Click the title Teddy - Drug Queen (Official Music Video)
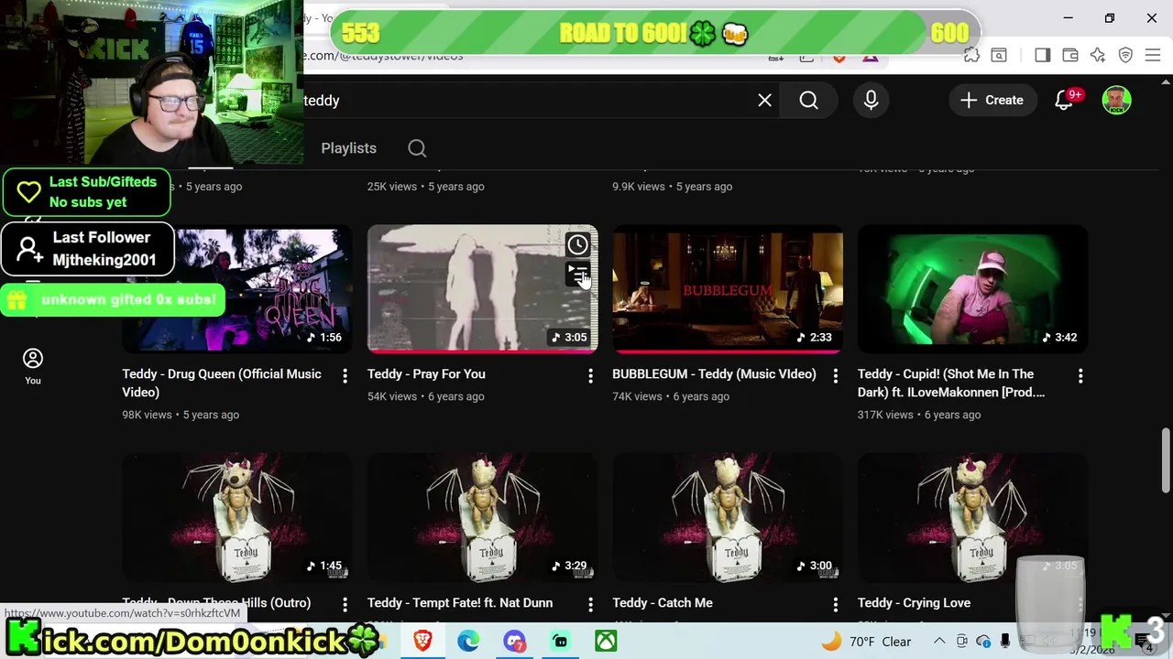 222,383
